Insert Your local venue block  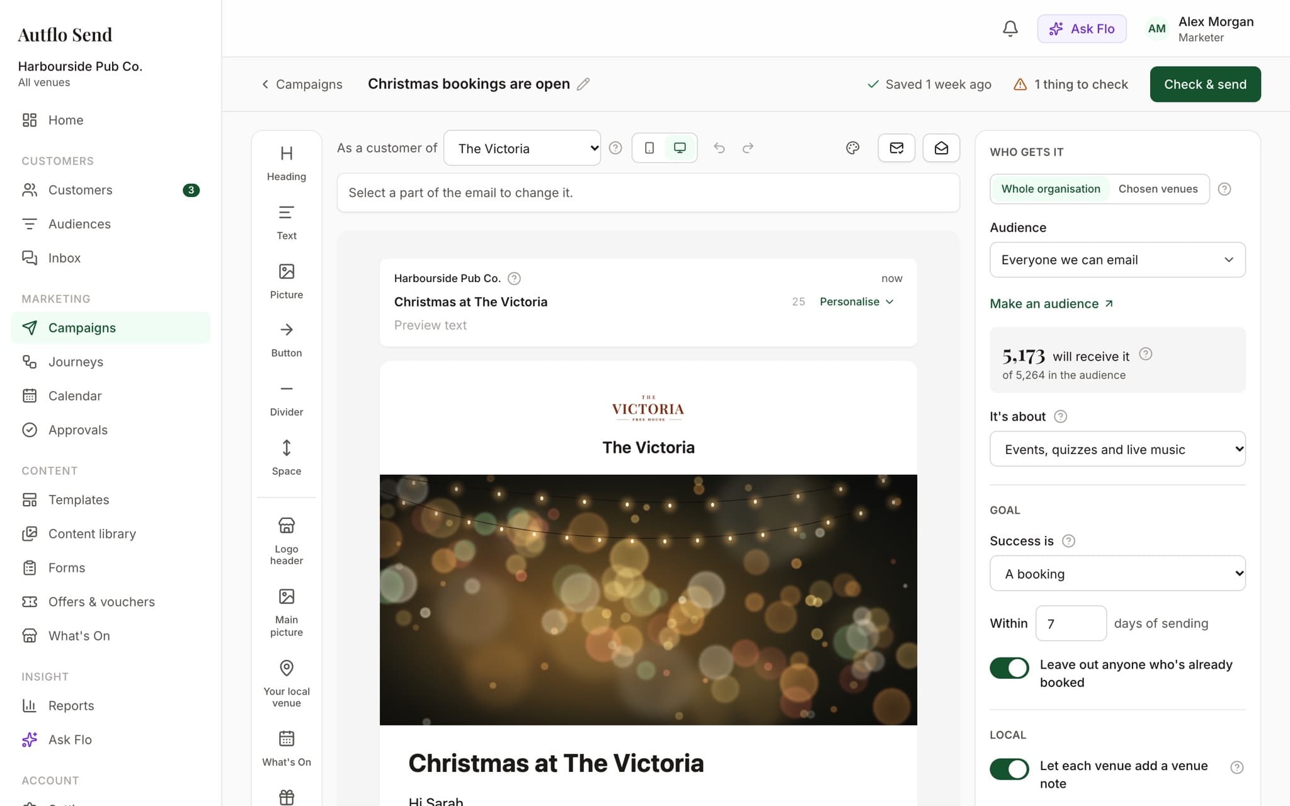coord(287,684)
